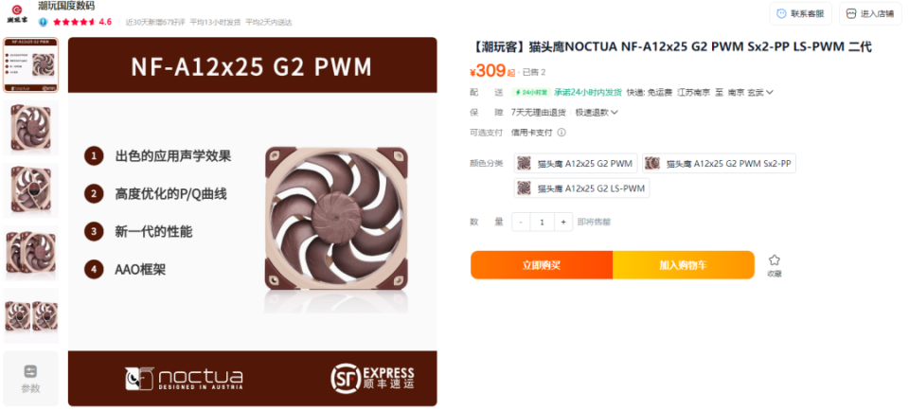
Task: Decrease quantity with the minus button
Action: (521, 222)
